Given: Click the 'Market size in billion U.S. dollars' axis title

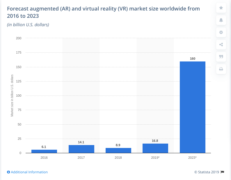Looking at the screenshot, I should pos(12,96).
